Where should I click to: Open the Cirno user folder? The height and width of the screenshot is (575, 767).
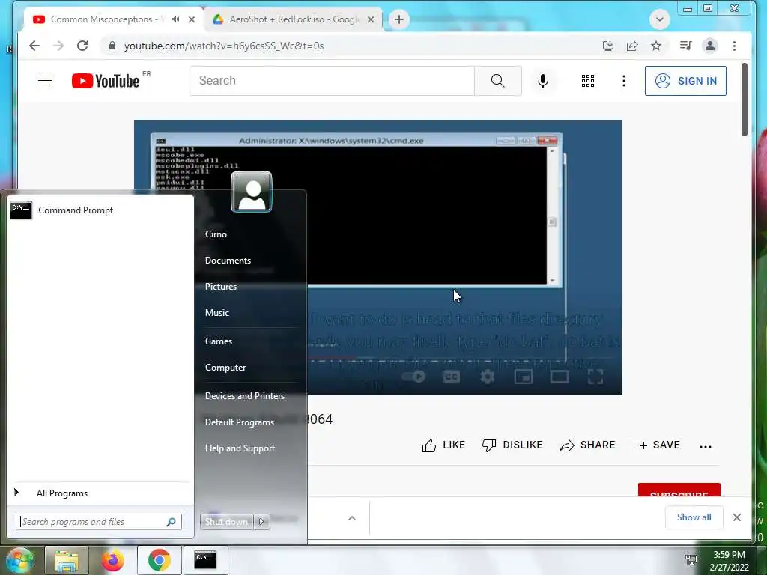(216, 234)
